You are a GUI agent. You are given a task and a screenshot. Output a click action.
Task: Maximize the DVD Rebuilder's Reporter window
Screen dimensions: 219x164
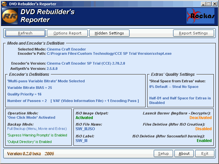tap(209, 4)
